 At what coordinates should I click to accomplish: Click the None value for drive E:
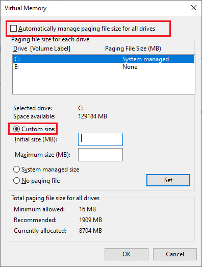(130, 67)
